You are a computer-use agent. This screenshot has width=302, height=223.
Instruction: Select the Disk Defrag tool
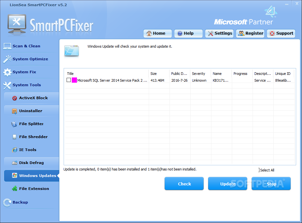[x=31, y=163]
